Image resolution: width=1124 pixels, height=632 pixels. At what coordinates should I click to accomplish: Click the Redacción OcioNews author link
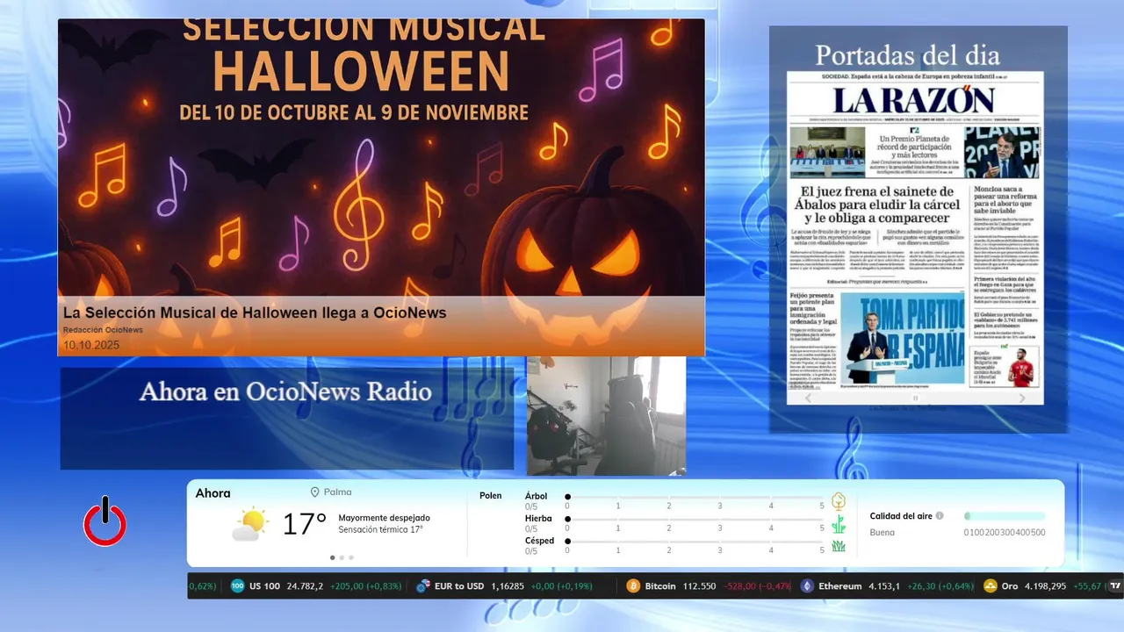[x=103, y=330]
